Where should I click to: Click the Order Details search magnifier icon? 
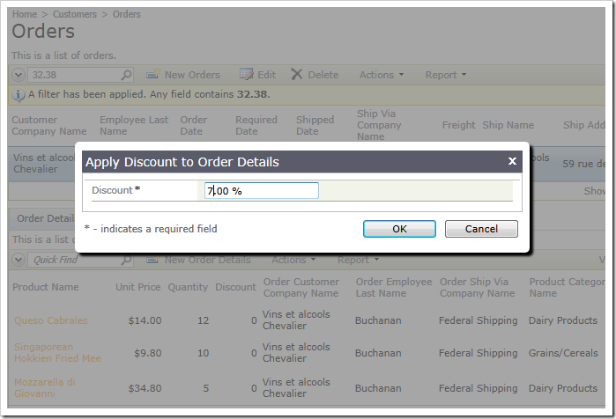coord(127,260)
